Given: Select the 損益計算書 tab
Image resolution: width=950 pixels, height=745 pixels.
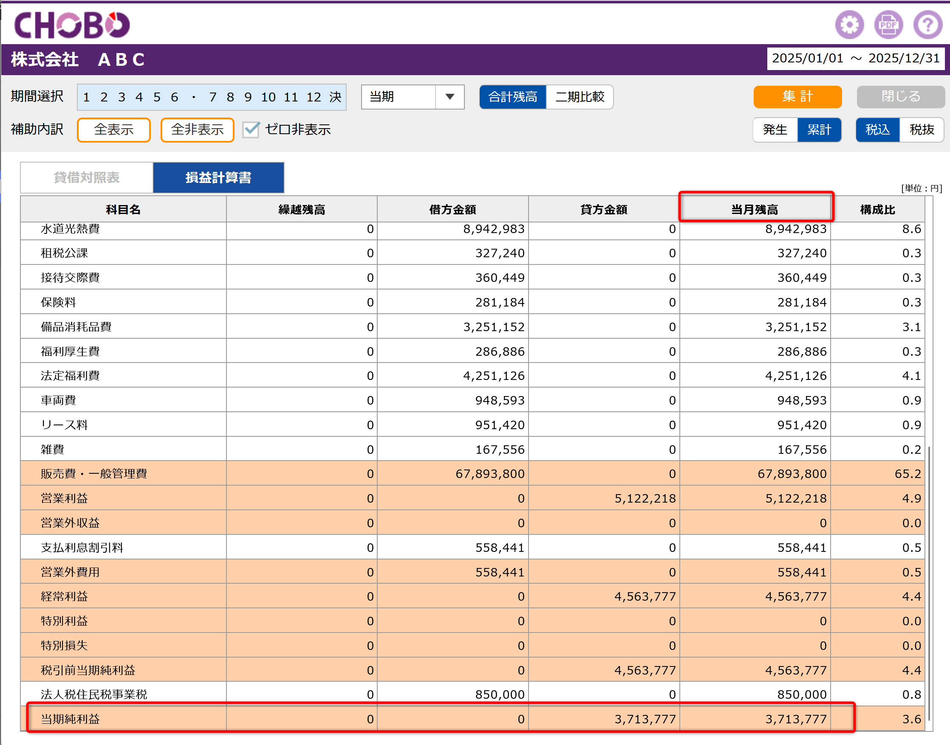Looking at the screenshot, I should 218,177.
